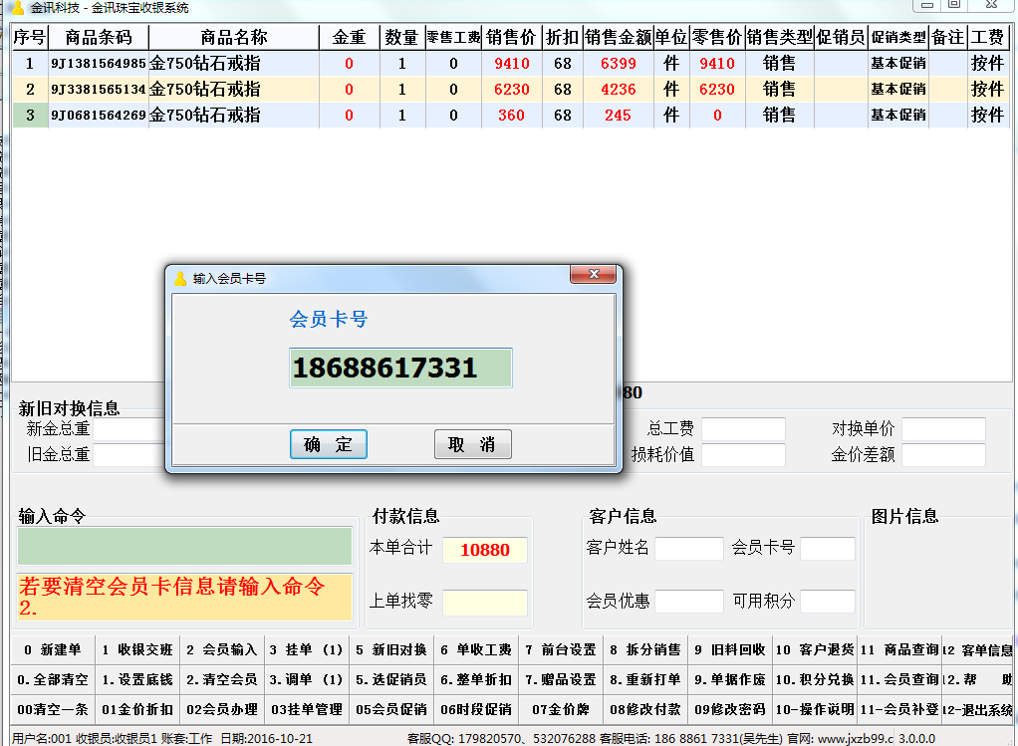Click the 商品名称 column header

tap(234, 37)
